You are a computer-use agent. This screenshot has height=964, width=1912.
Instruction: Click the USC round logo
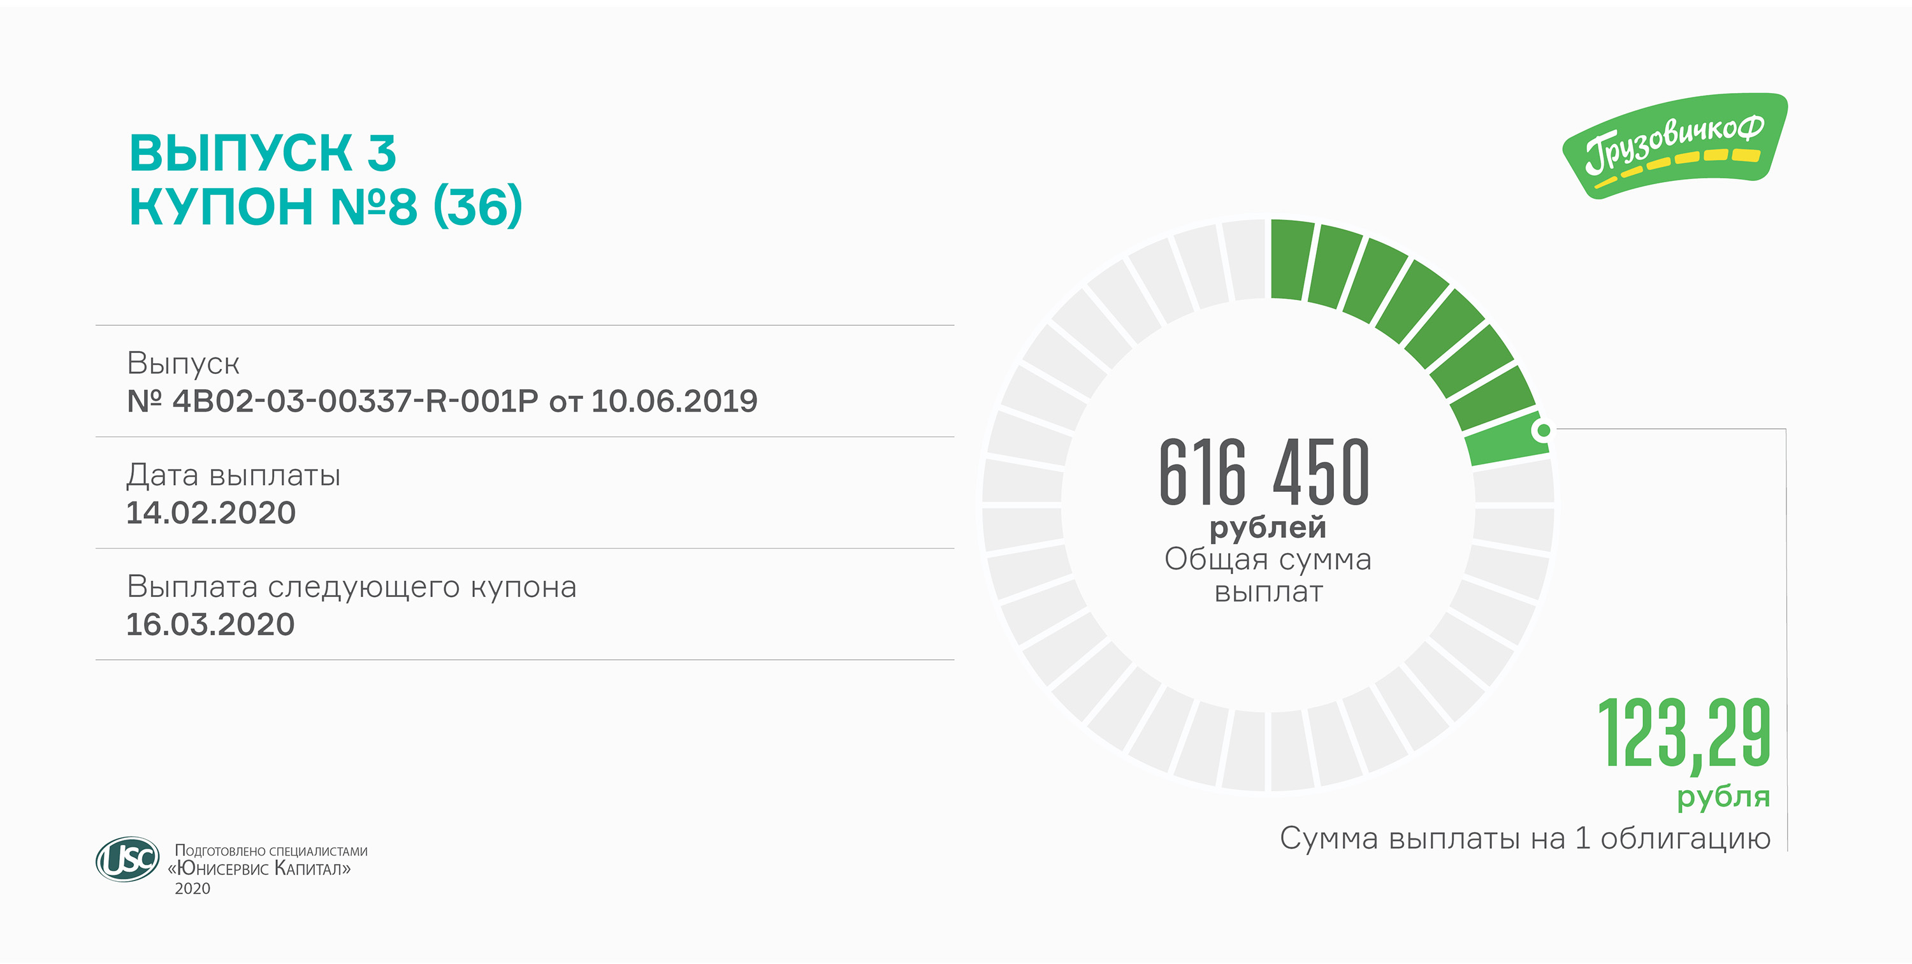click(x=127, y=860)
